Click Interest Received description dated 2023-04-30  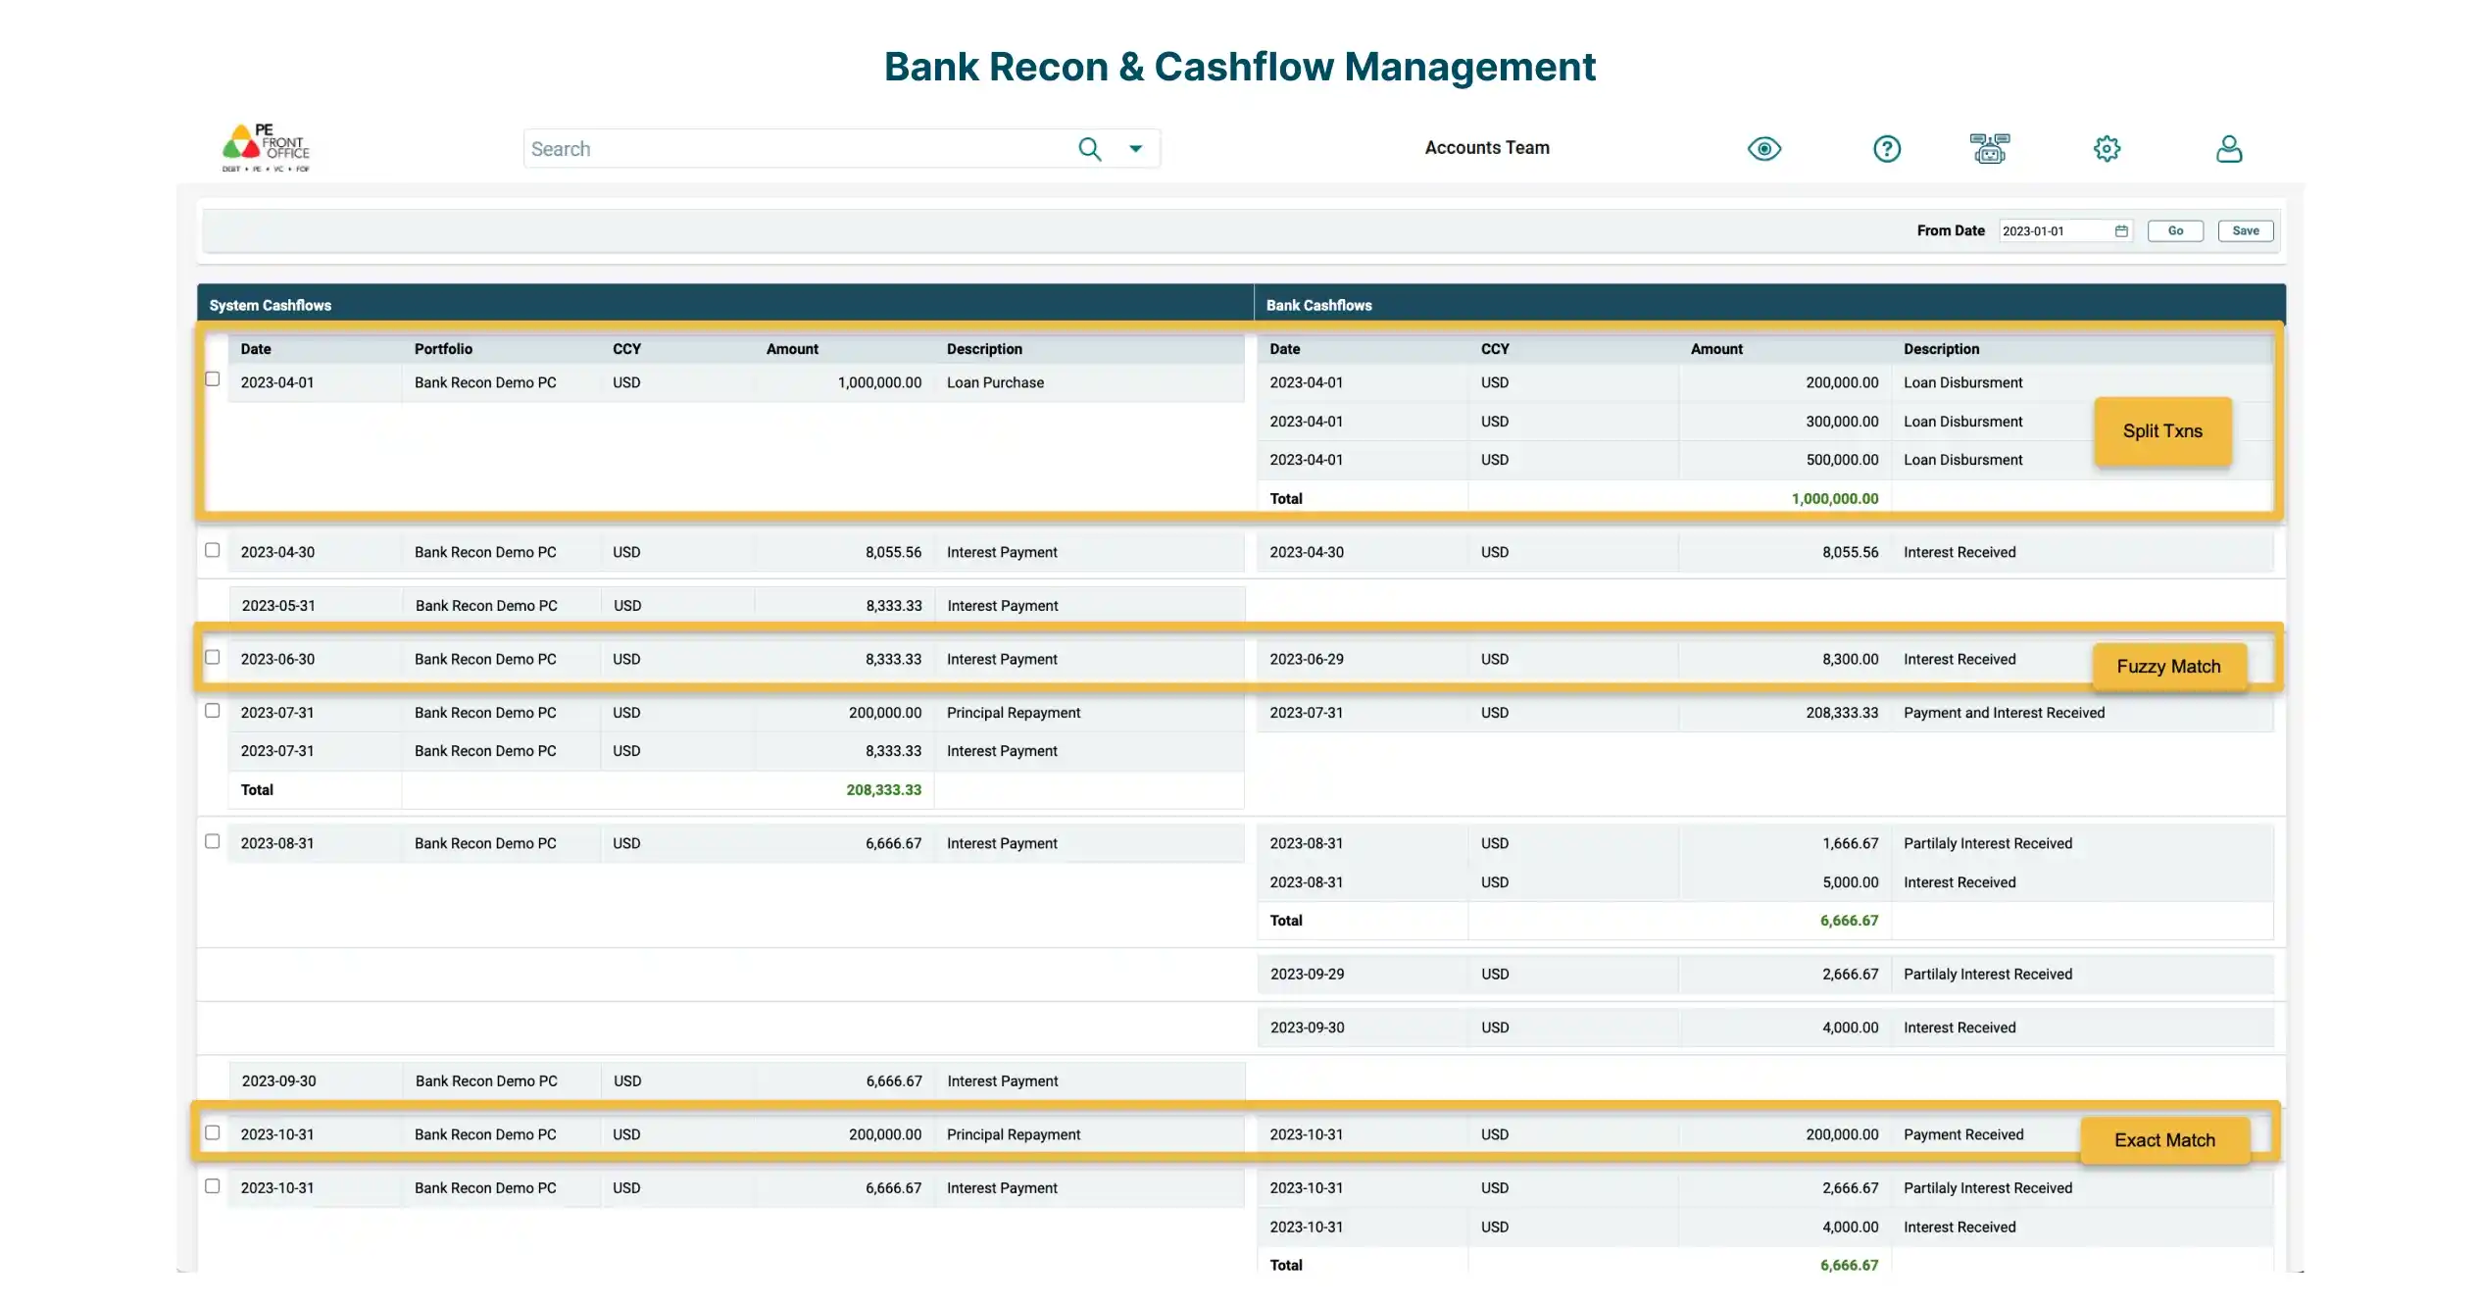click(1959, 553)
